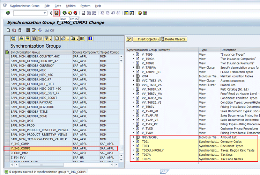Image resolution: width=260 pixels, height=175 pixels.
Task: Expand the V_TABWA view cluster node
Action: point(134,68)
